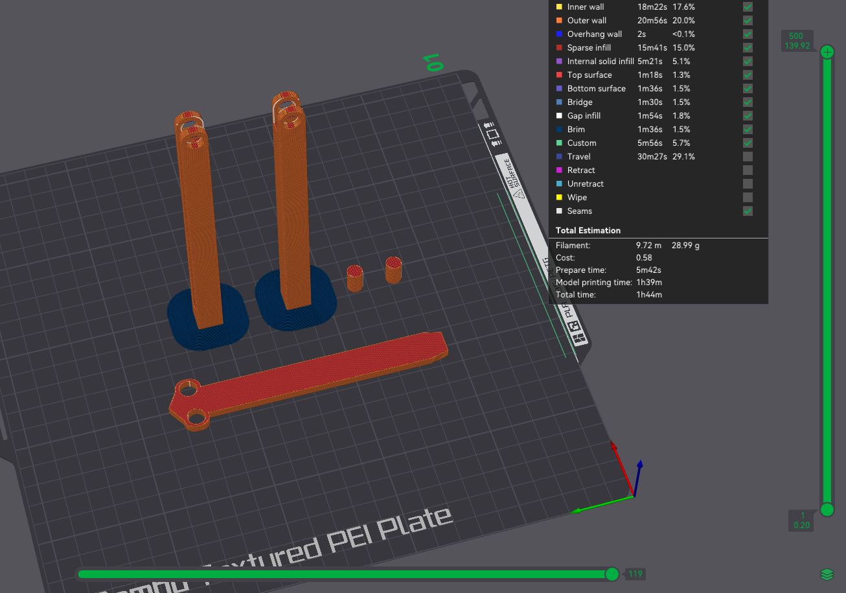This screenshot has height=593, width=846.
Task: Click the white Gap infill color swatch
Action: 559,116
